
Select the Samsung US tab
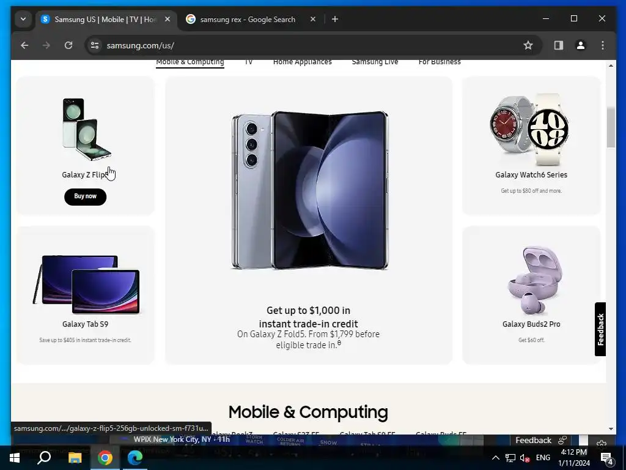pos(105,19)
